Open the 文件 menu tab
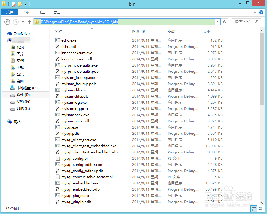 tap(10, 12)
